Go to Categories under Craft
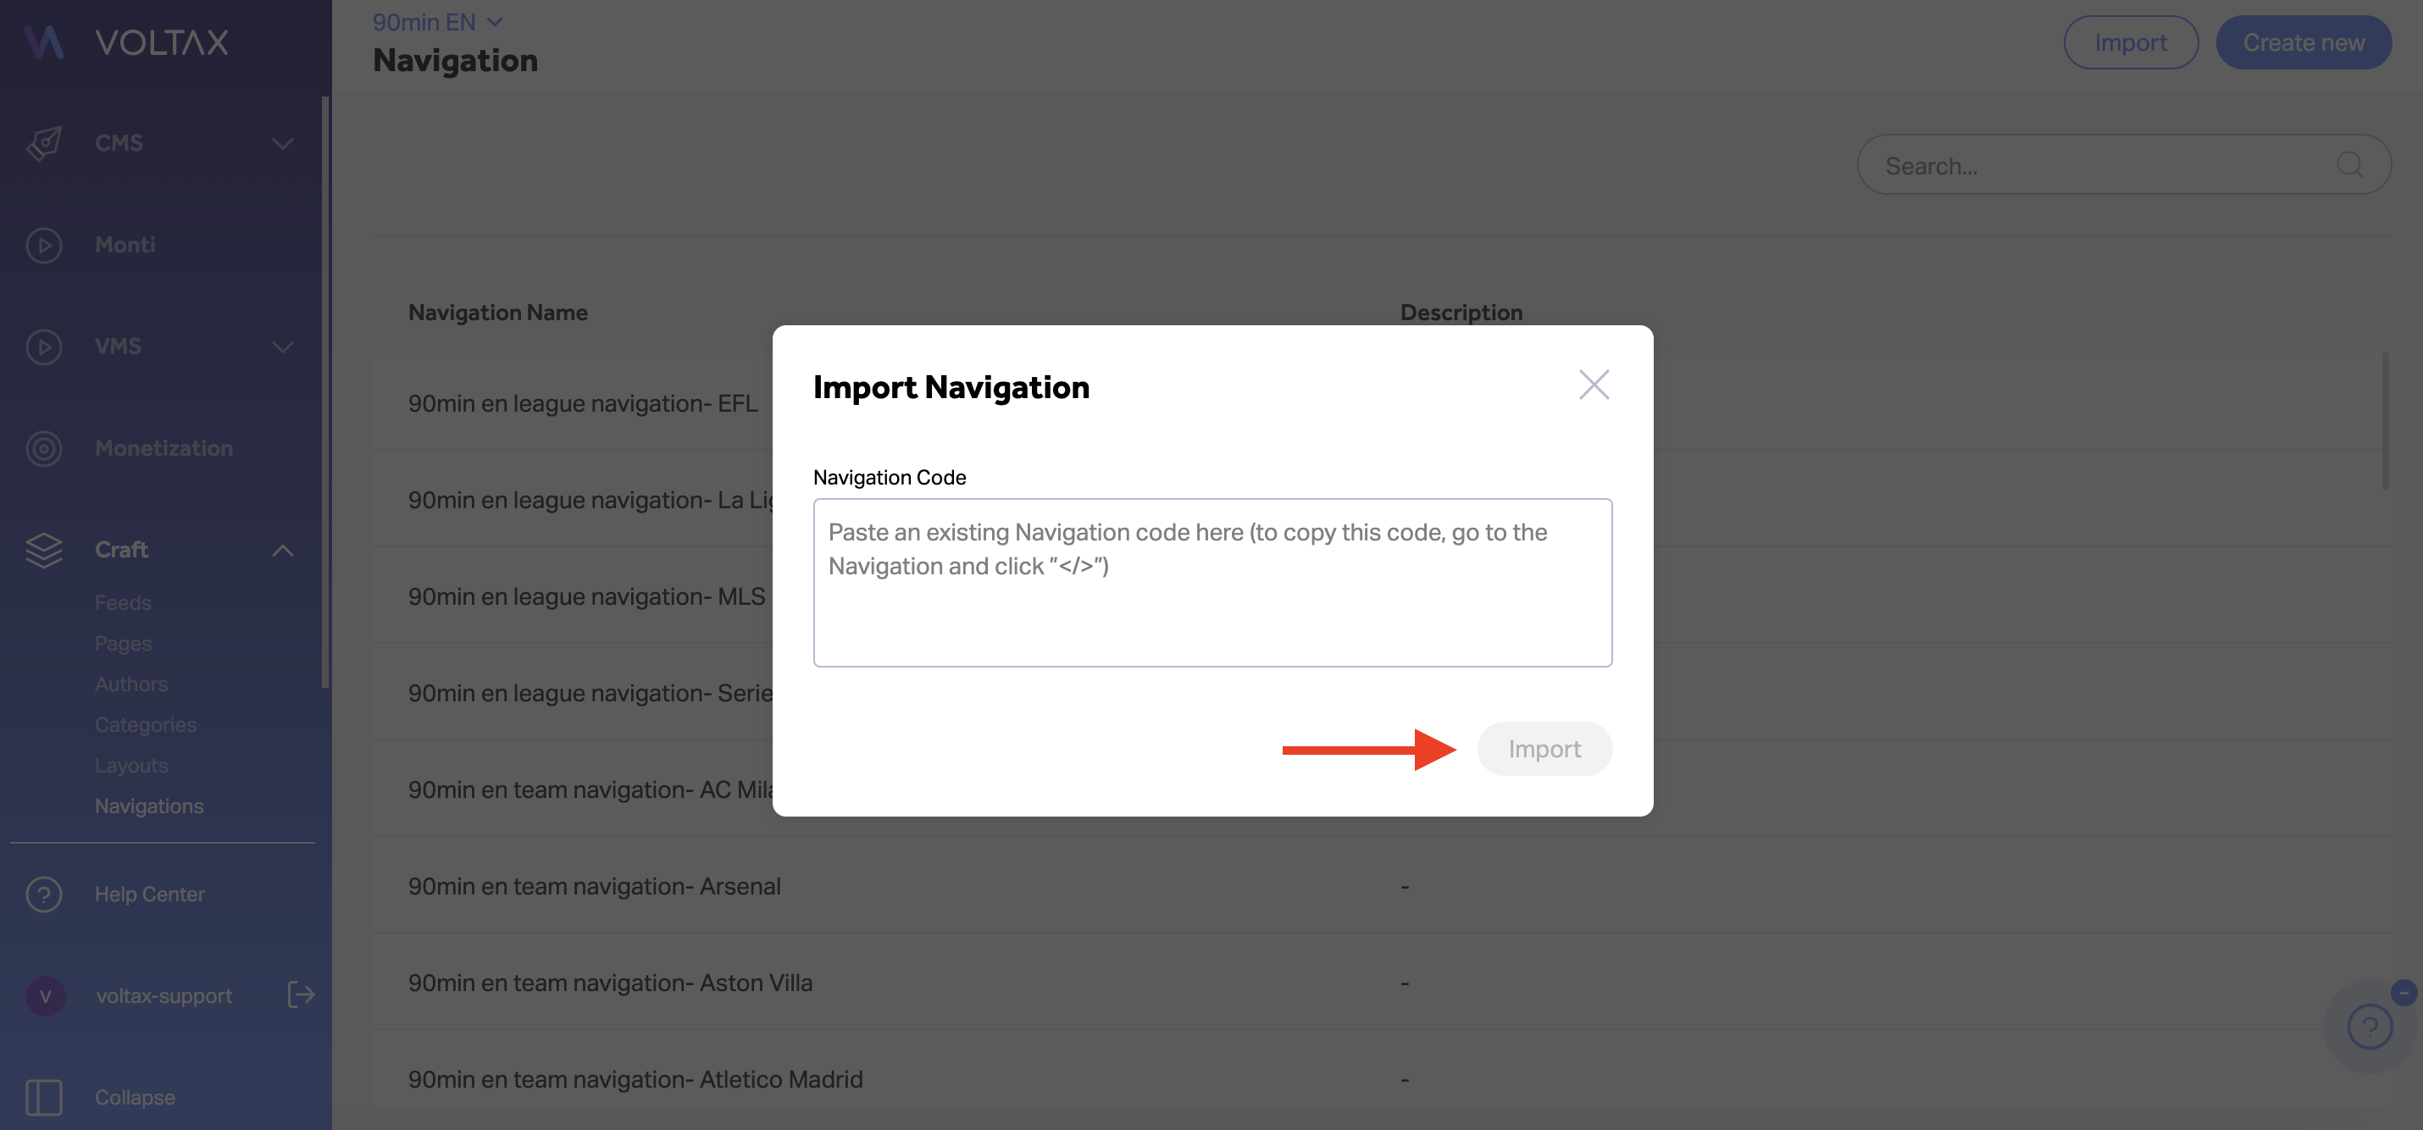2423x1130 pixels. (145, 725)
